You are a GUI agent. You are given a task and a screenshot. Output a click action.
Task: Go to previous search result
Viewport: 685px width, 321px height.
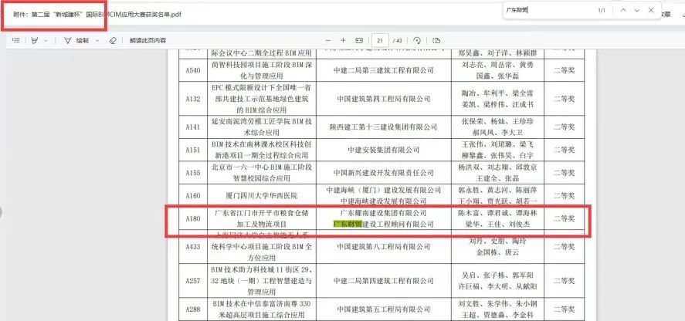[622, 11]
